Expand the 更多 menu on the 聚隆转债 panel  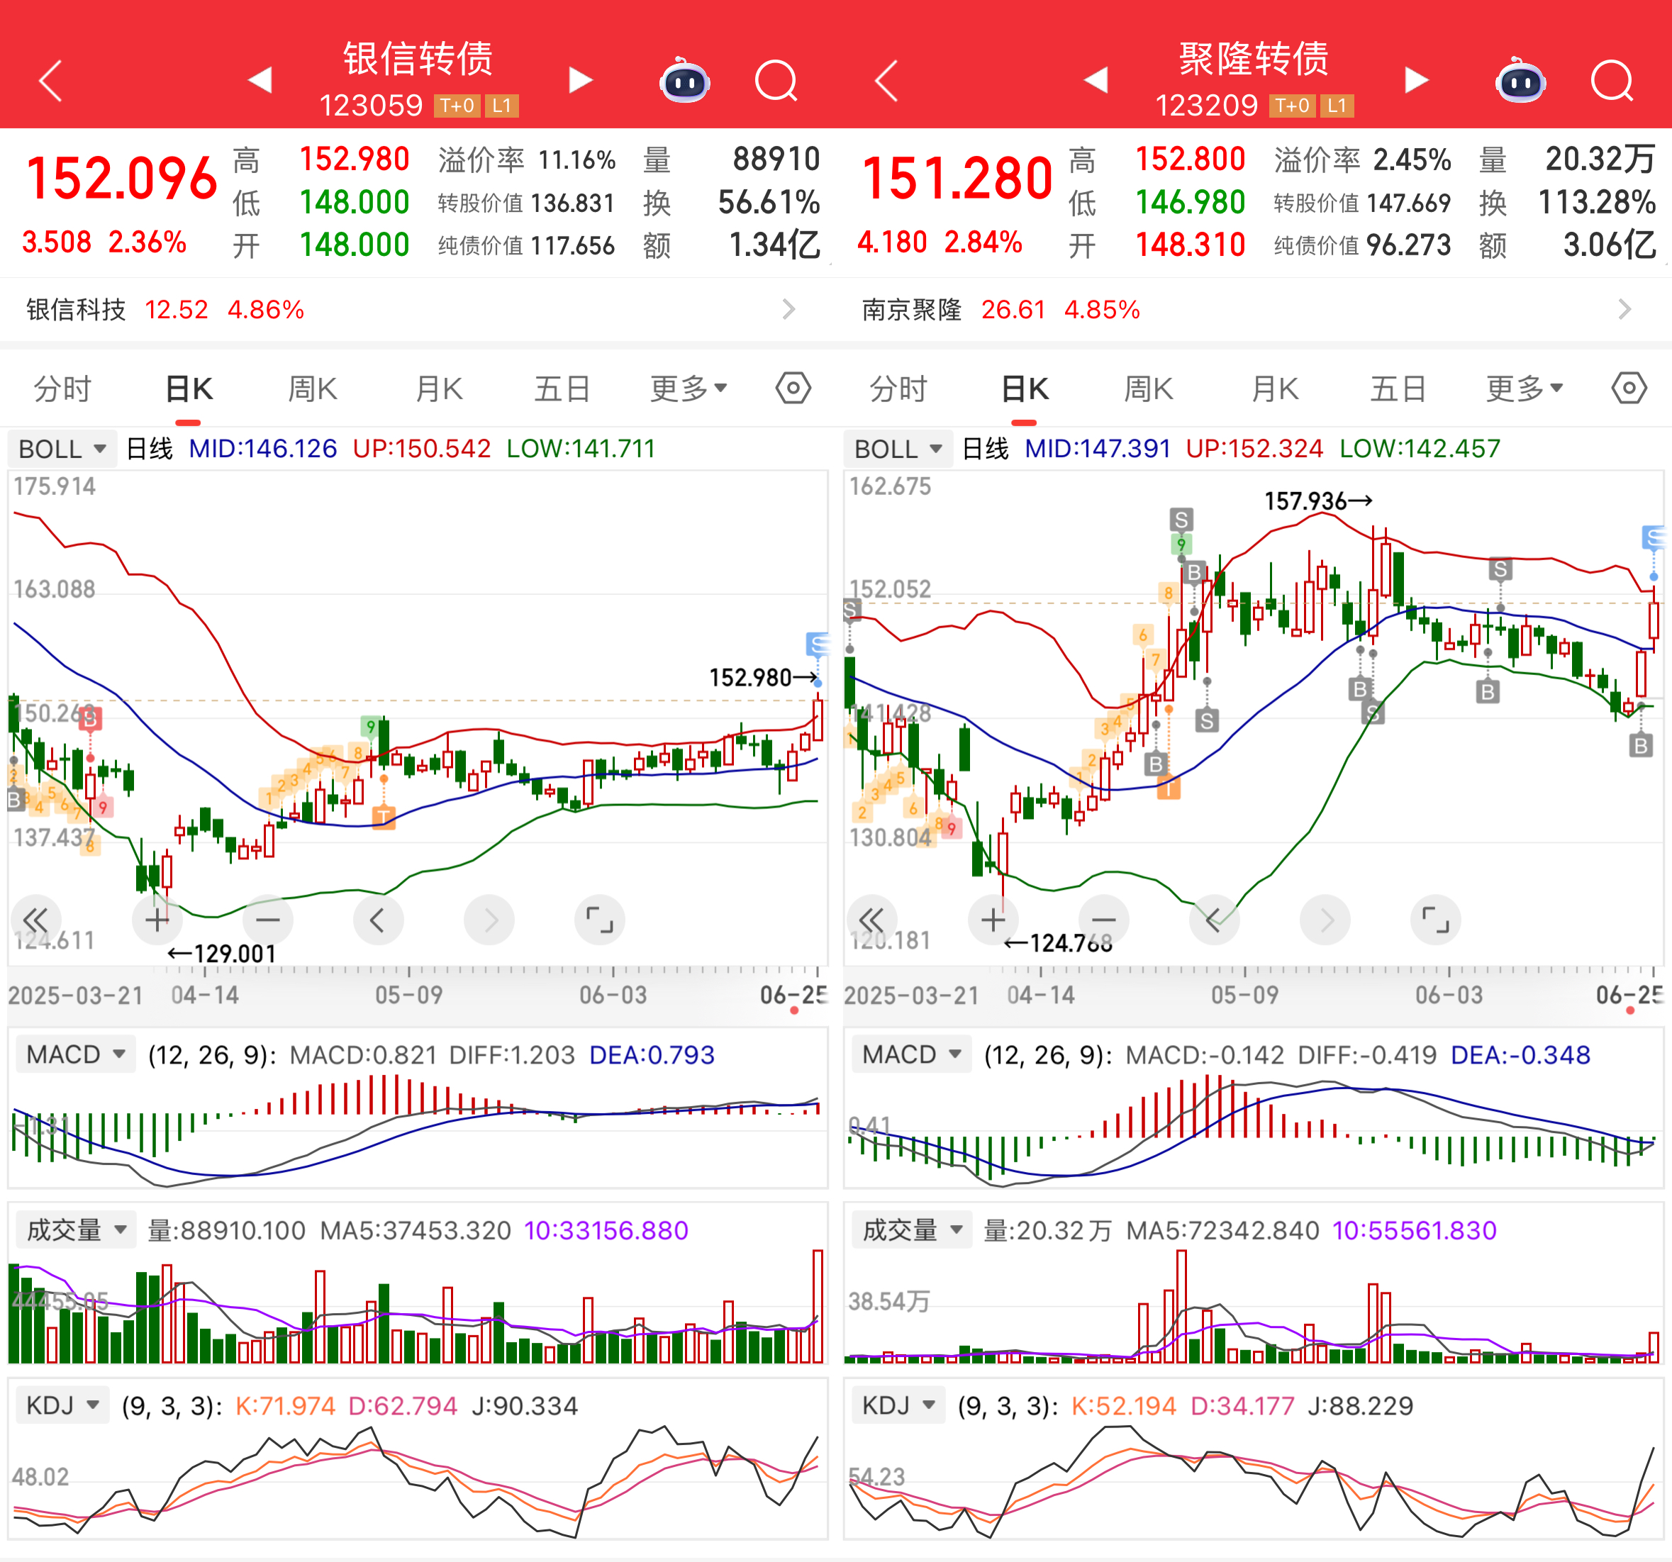point(1523,389)
